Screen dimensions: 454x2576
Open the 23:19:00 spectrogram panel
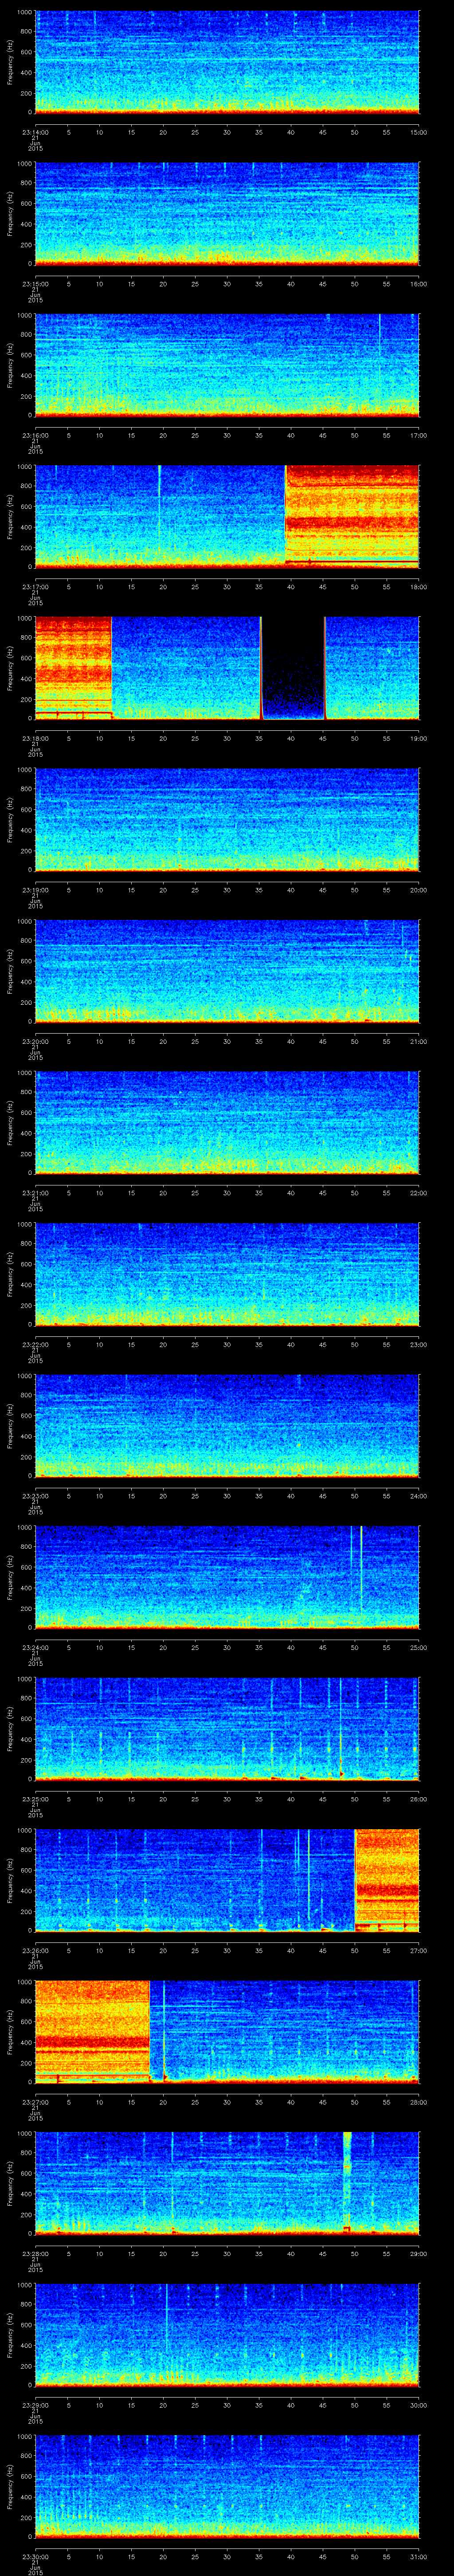tap(227, 819)
